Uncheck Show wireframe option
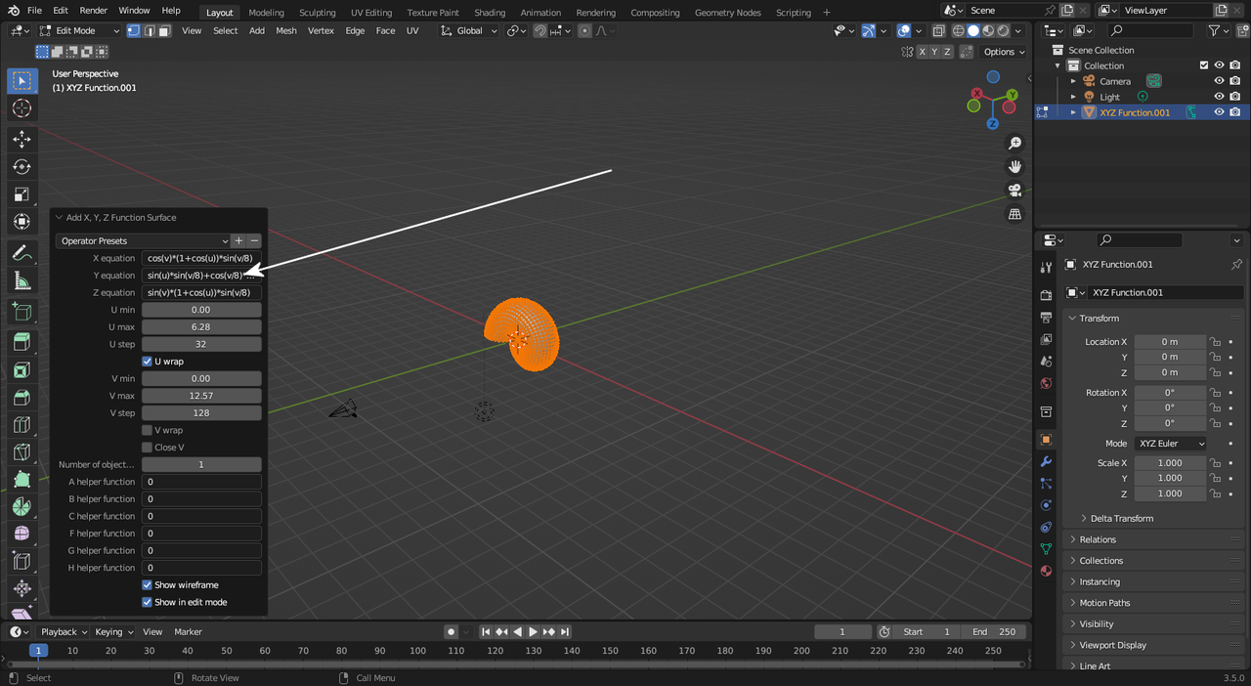Screen dimensions: 1251x686 click(148, 585)
